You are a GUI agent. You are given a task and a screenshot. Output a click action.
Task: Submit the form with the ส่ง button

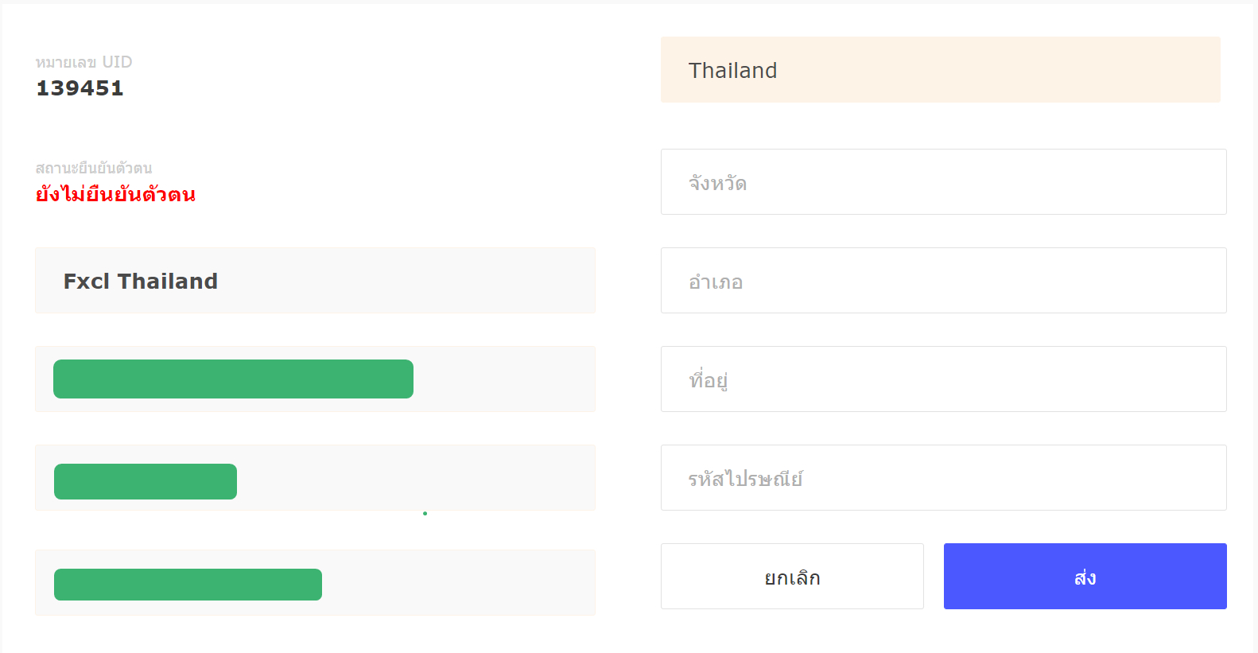click(1085, 577)
